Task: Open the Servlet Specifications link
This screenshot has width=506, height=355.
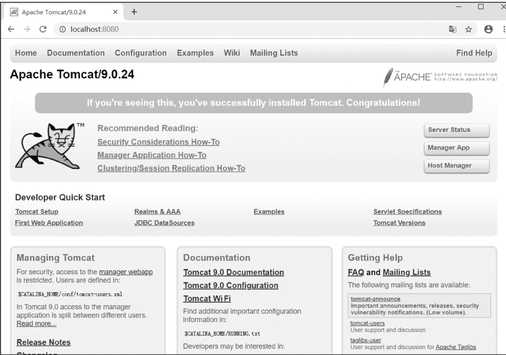Action: (407, 211)
